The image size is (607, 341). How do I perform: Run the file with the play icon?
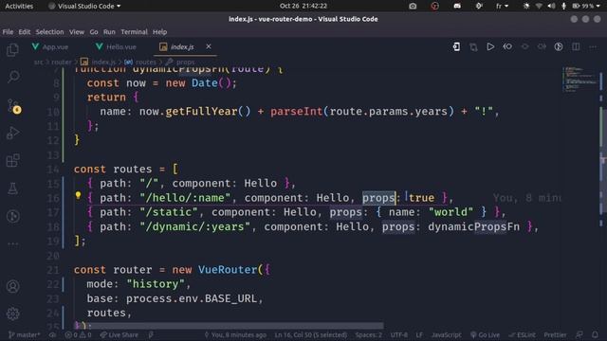point(490,46)
